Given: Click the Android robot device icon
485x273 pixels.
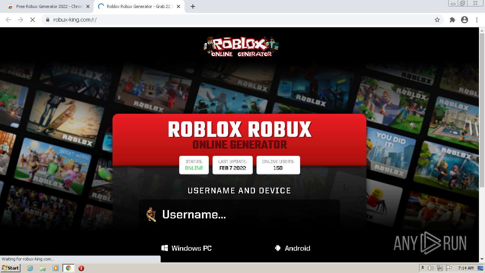Looking at the screenshot, I should pos(278,248).
